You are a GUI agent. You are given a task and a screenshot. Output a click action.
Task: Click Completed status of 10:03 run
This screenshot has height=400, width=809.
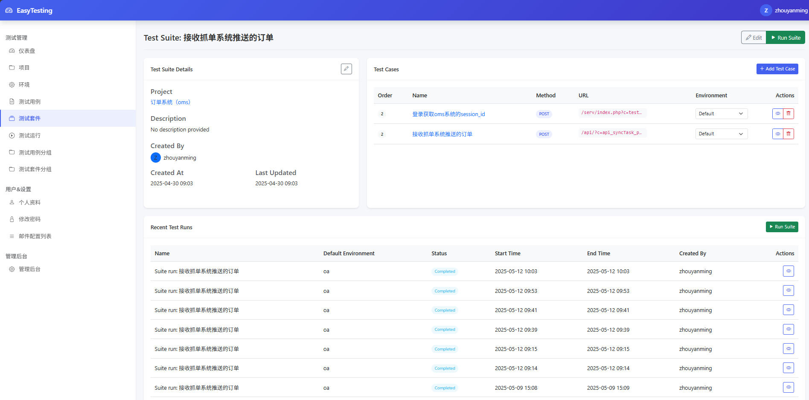coord(445,272)
